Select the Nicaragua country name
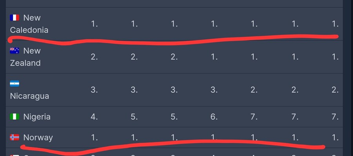Screen dimensions: 353x156 pos(29,96)
